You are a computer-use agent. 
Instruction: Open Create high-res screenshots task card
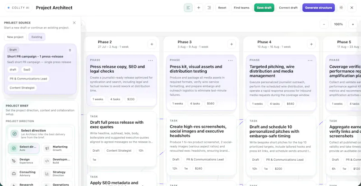pos(201,145)
